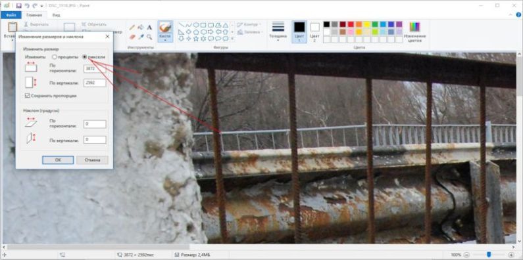Pick the green palette swatch
The image size is (523, 260).
[x=375, y=24]
